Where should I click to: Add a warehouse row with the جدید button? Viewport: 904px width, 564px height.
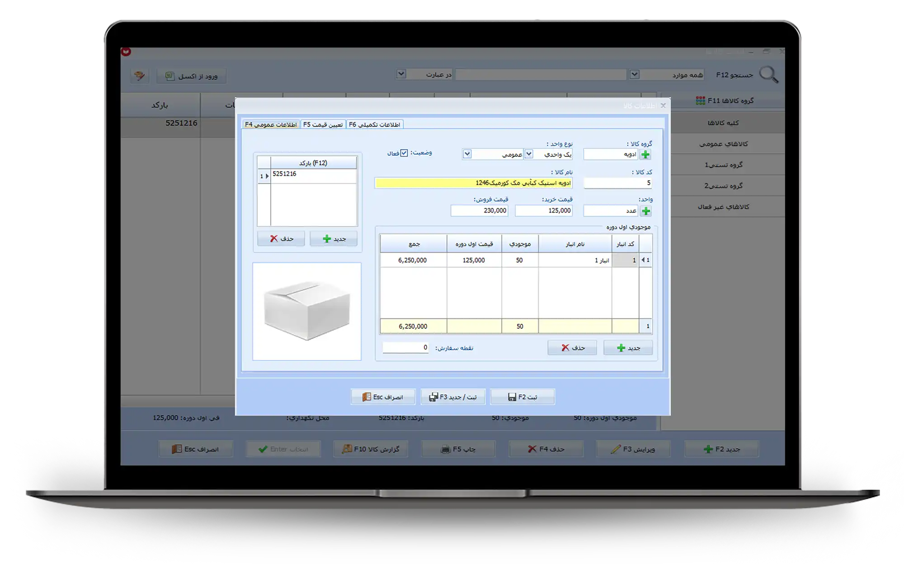pyautogui.click(x=628, y=347)
